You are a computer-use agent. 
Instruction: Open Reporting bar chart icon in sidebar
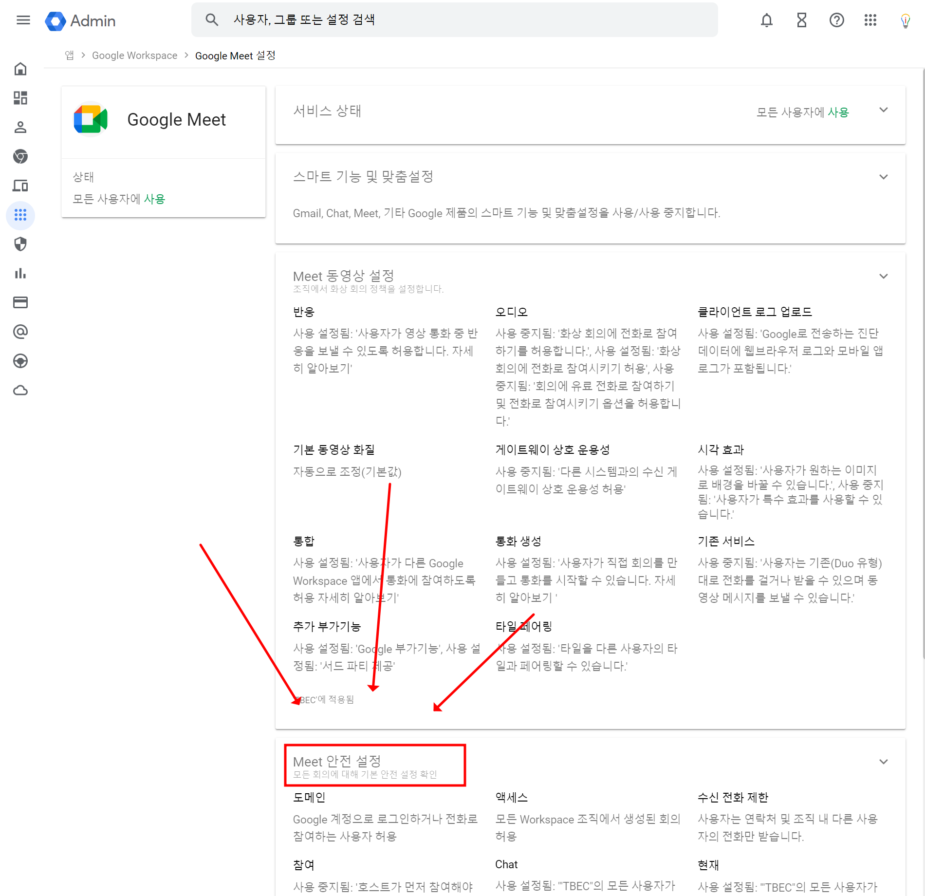pyautogui.click(x=20, y=273)
